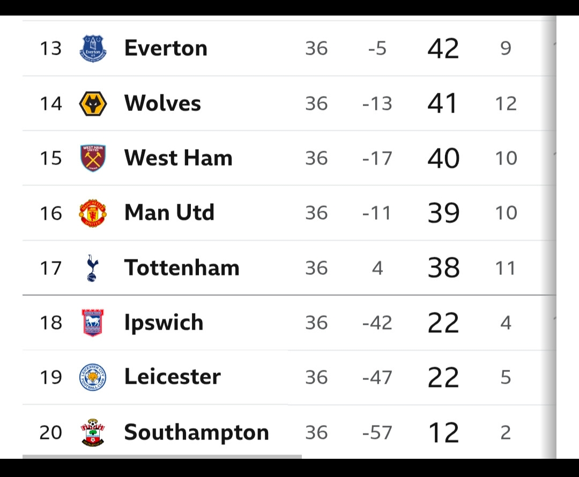579x477 pixels.
Task: Select the West Ham team name
Action: [179, 158]
